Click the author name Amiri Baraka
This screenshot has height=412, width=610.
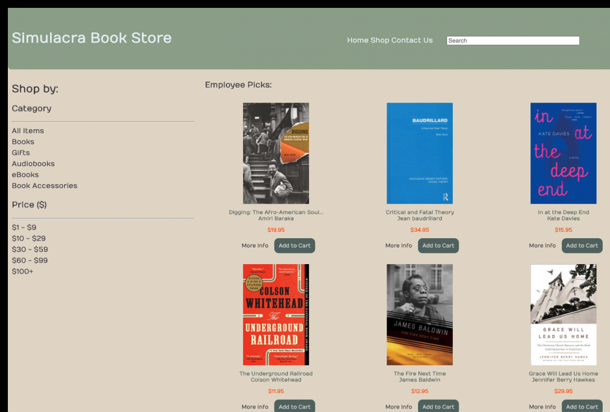[x=276, y=219]
